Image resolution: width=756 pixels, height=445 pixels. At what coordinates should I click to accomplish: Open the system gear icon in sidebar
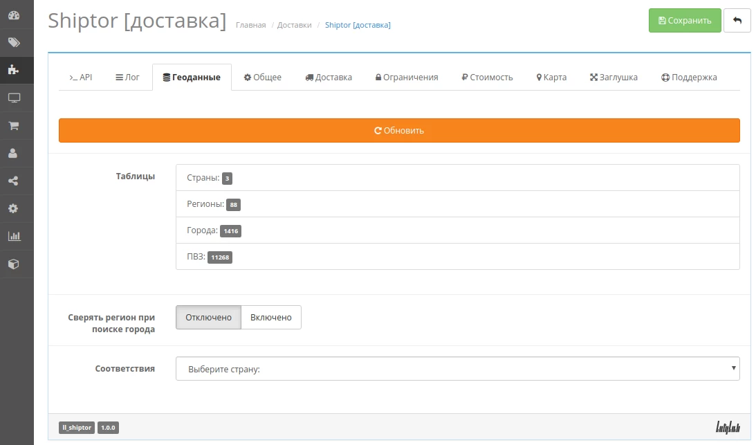tap(14, 208)
